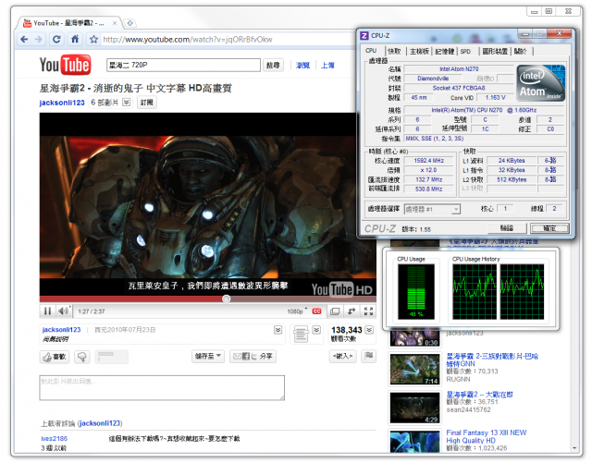Click the YouTube HD watermark in player
This screenshot has height=463, width=592.
pyautogui.click(x=341, y=289)
